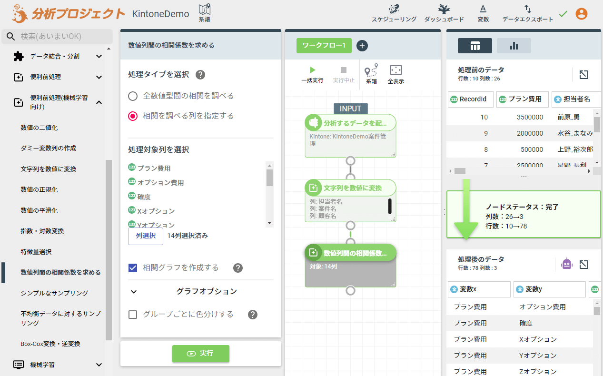Switch to the bar chart view tab
This screenshot has width=603, height=376.
(514, 46)
